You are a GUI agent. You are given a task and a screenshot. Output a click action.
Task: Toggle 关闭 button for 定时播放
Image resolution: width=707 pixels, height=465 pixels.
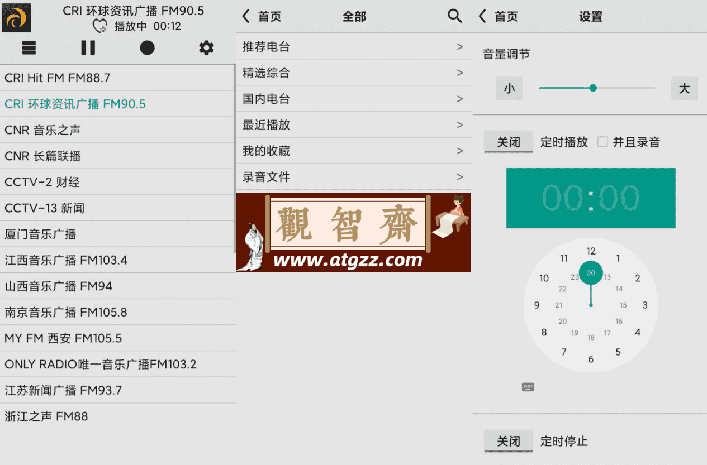[509, 142]
